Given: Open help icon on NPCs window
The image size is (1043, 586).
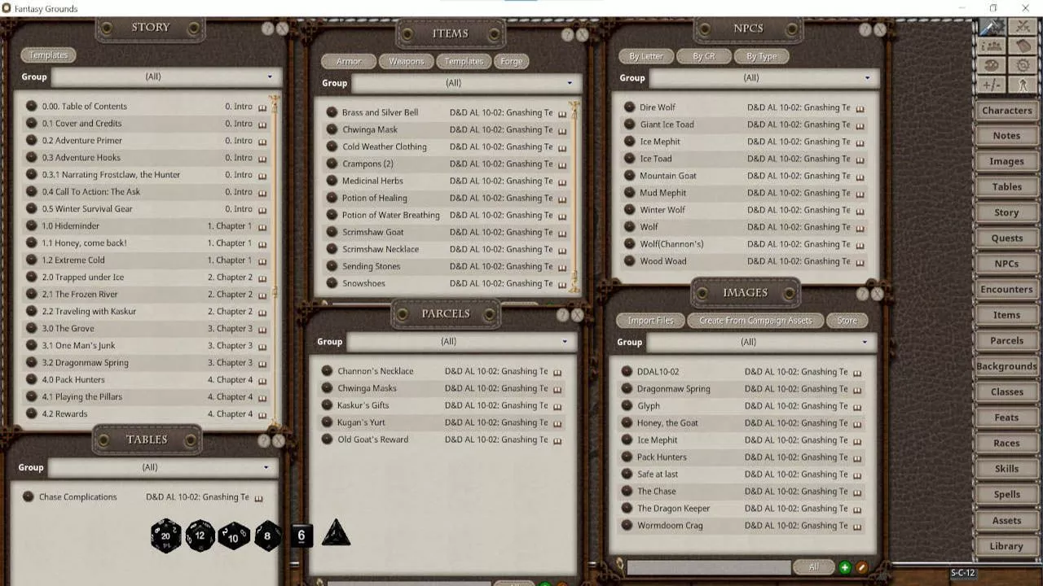Looking at the screenshot, I should coord(865,30).
